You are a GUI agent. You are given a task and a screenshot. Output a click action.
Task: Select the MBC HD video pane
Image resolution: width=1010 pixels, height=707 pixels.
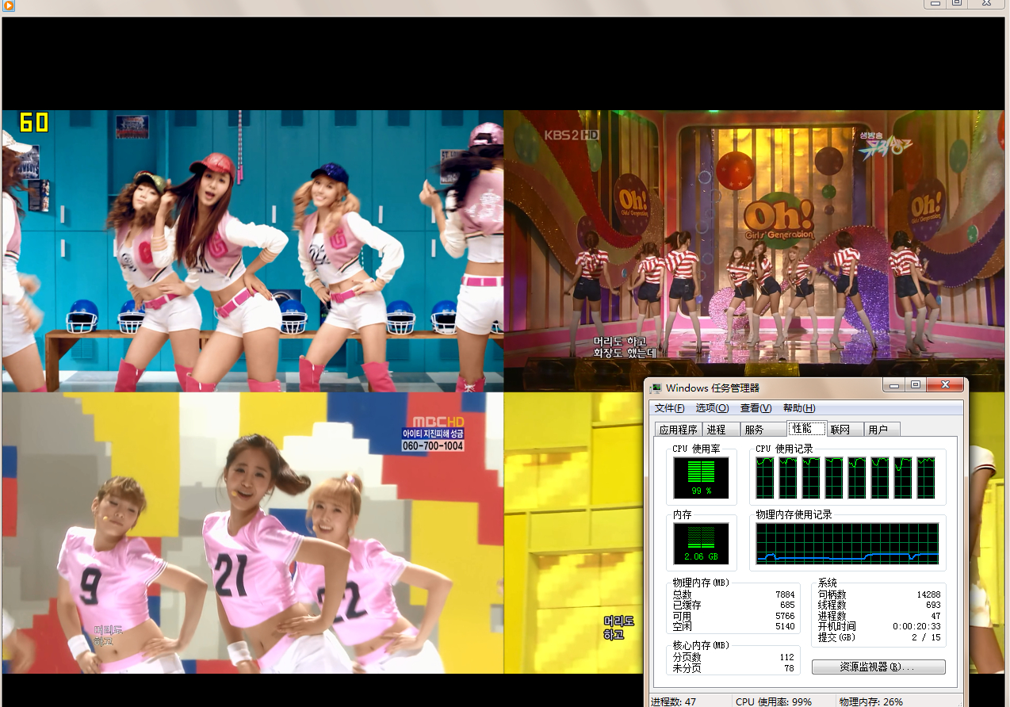coord(253,533)
